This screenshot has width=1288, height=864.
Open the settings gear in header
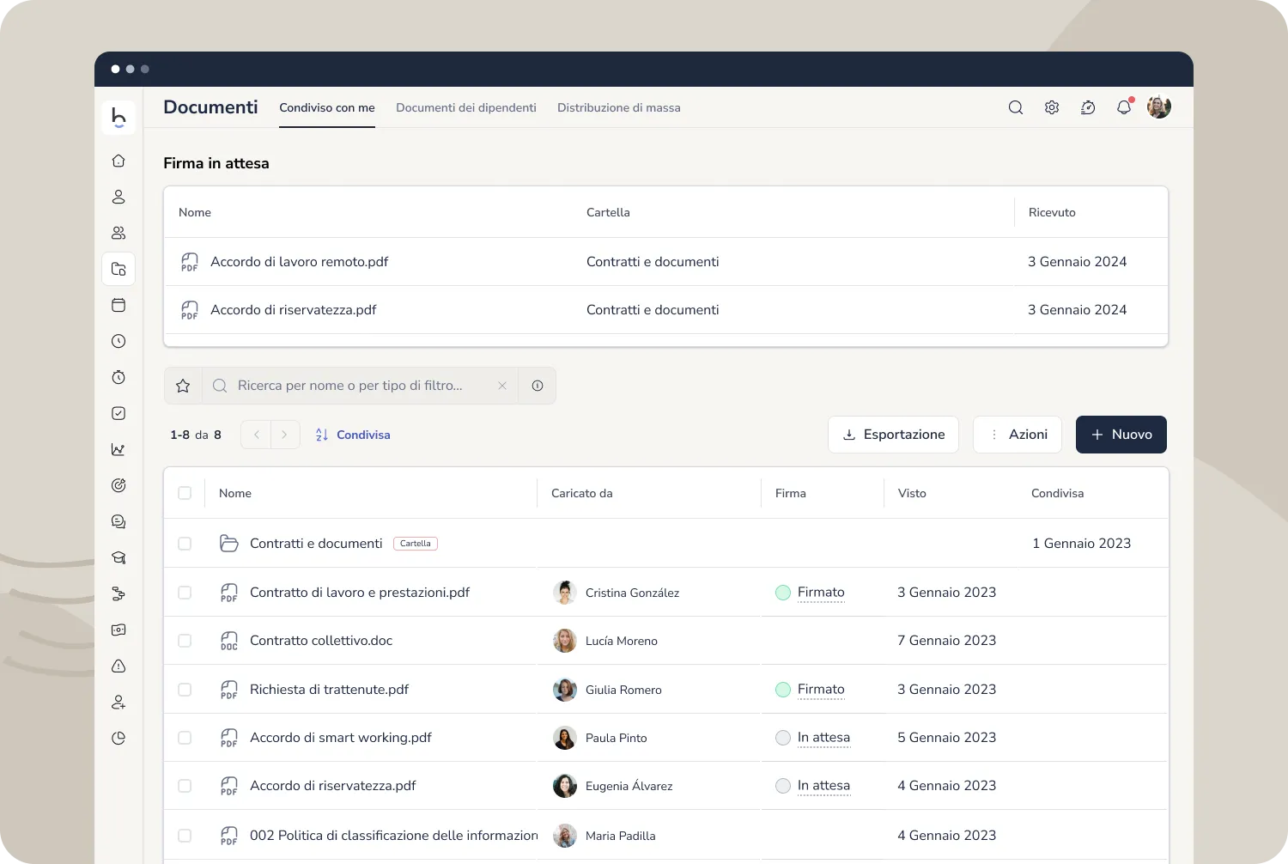click(x=1052, y=107)
